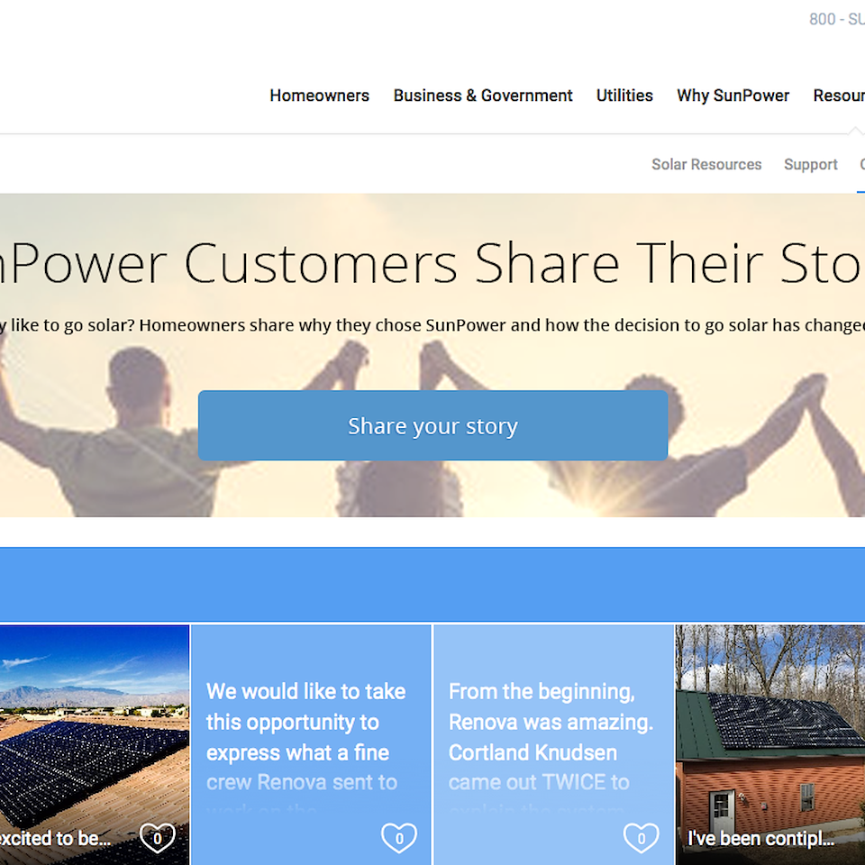Click the blue filter band above story cards
This screenshot has width=865, height=865.
point(432,584)
